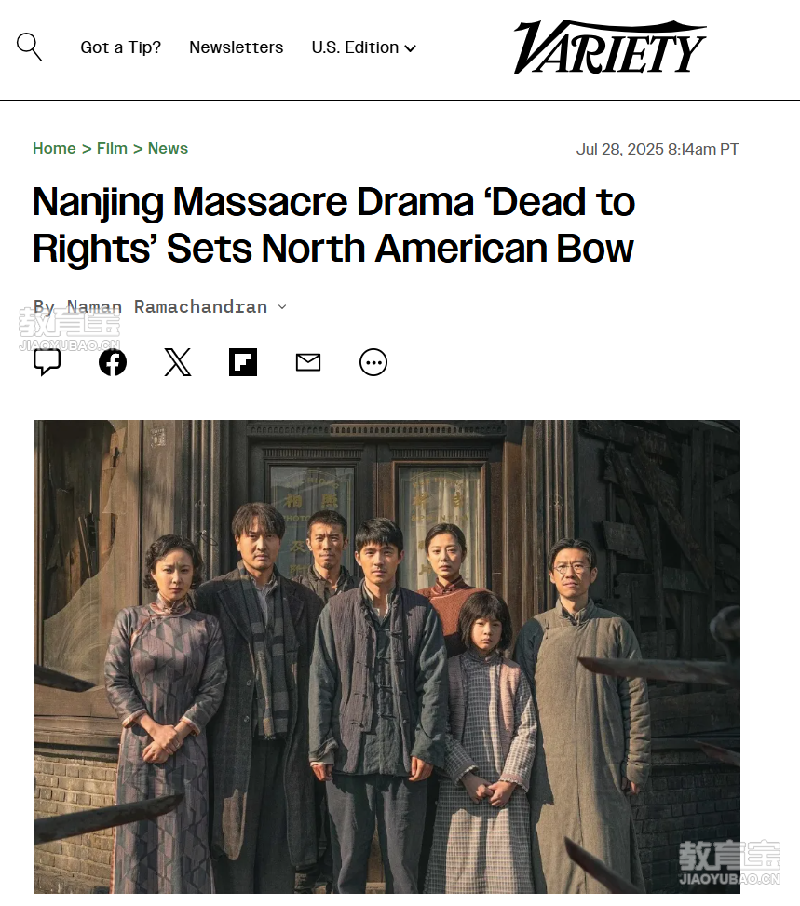Share article on X
The image size is (800, 906).
[x=178, y=362]
